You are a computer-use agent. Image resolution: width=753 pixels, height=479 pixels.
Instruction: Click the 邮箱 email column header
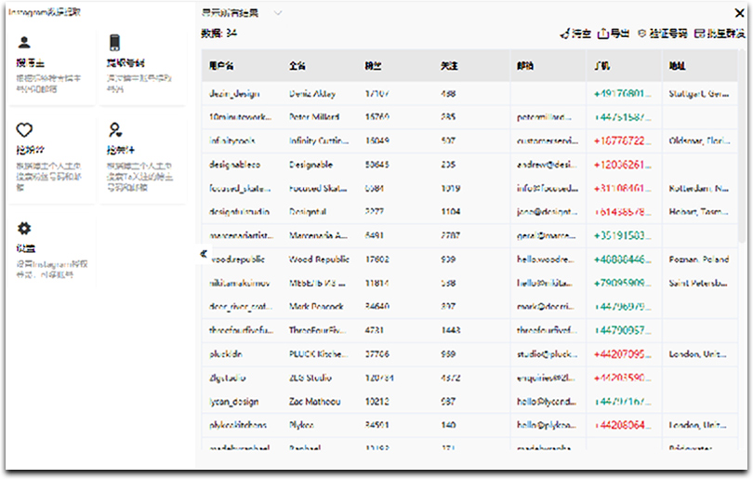526,67
